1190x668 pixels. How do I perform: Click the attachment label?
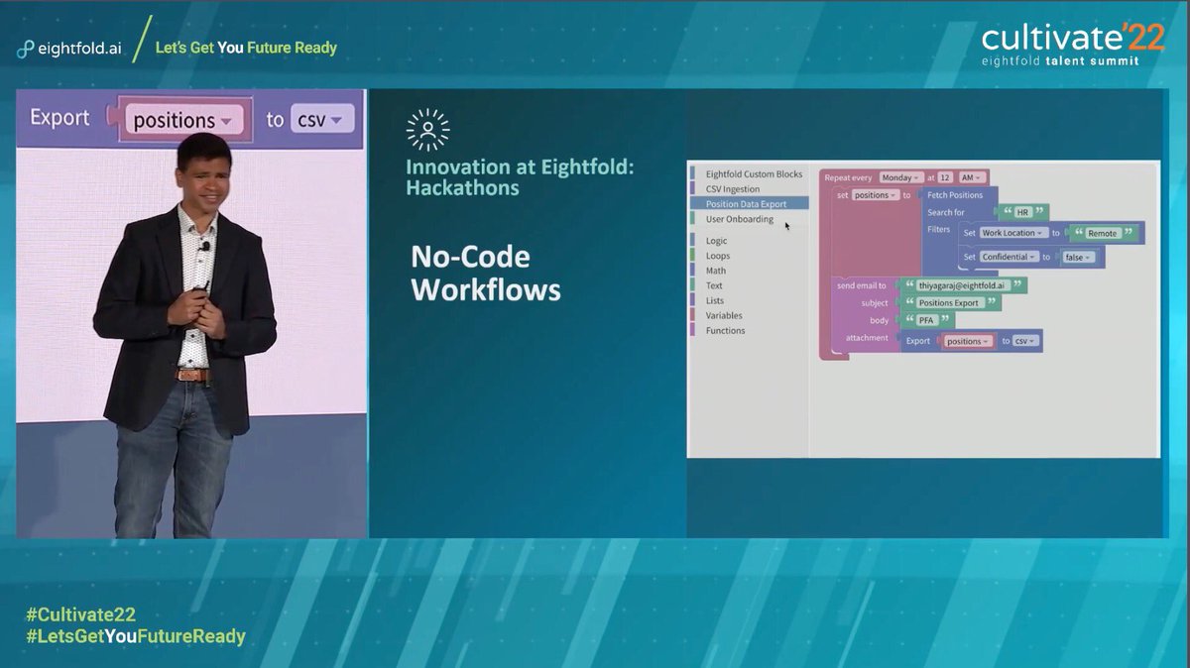point(867,338)
